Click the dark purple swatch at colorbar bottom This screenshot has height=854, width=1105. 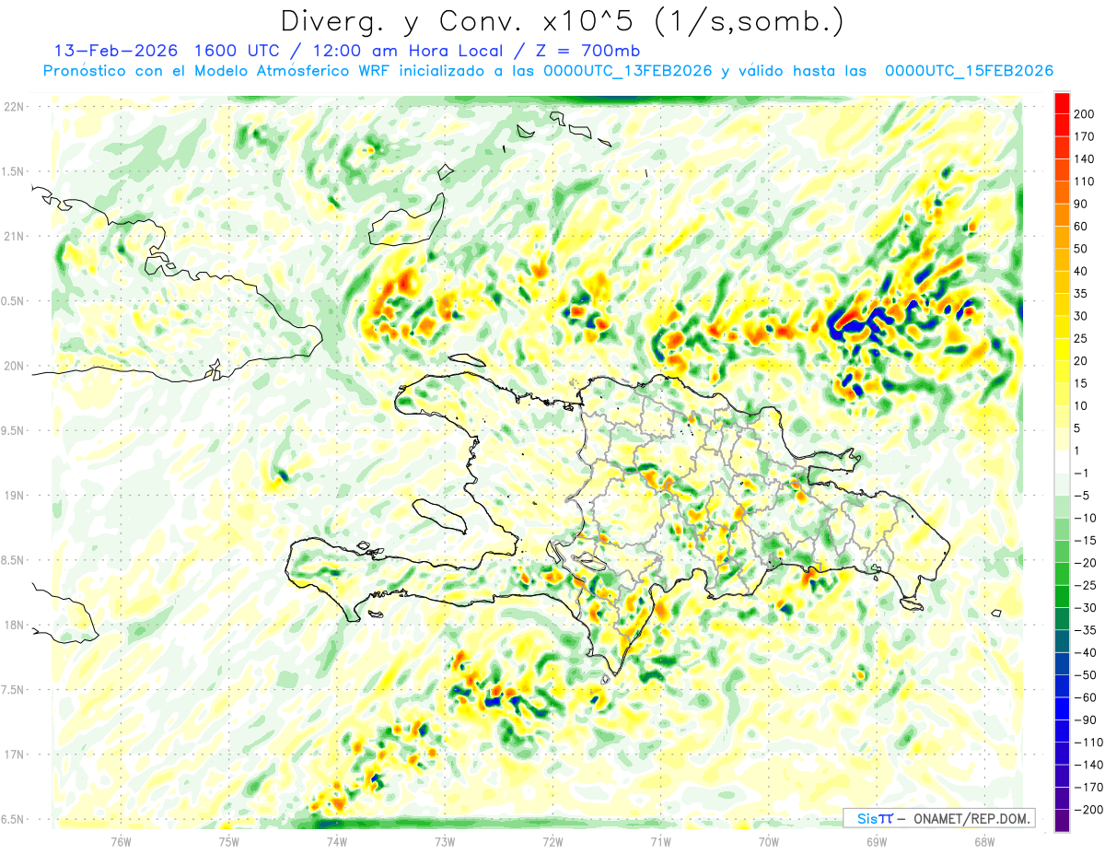pos(1062,820)
